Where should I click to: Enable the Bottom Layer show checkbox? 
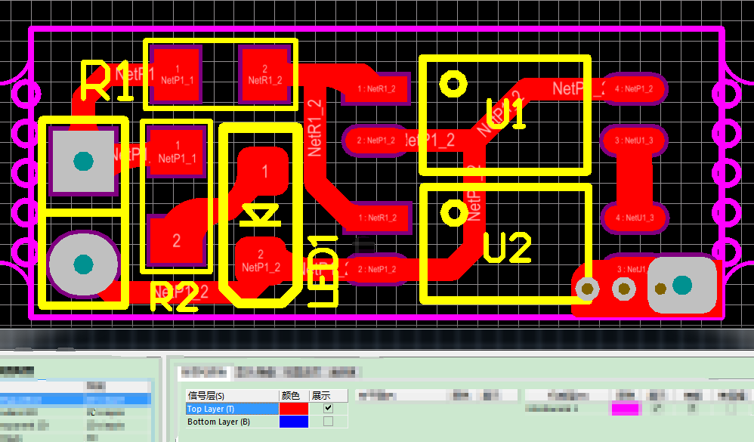pos(328,422)
